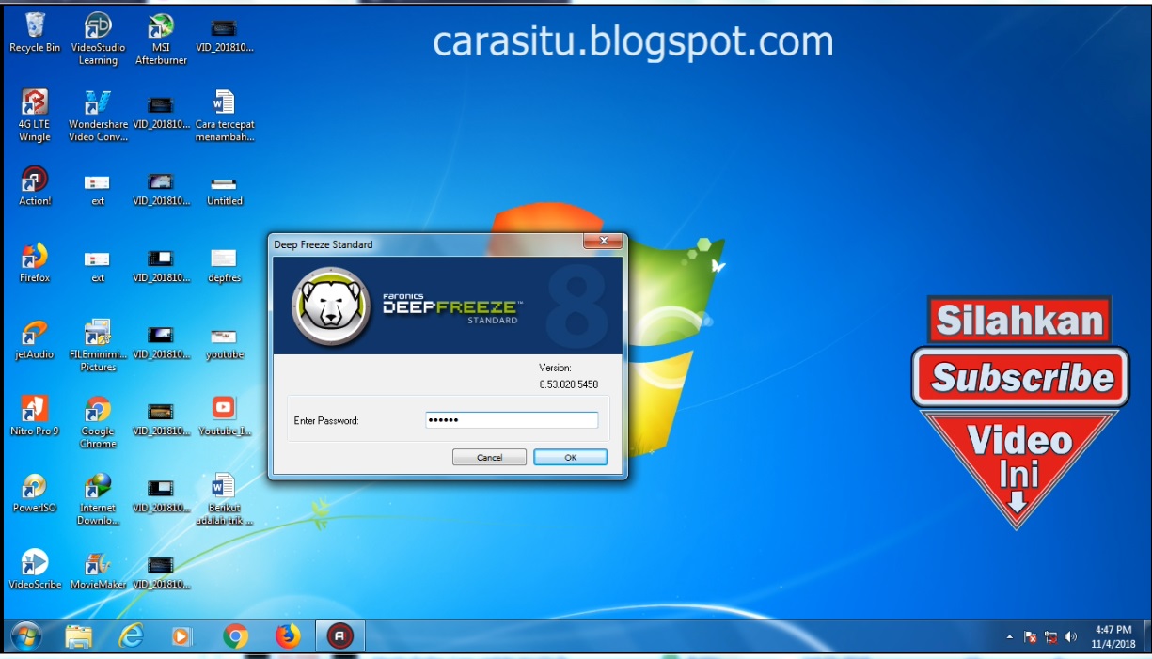Open Windows Media Player from taskbar

click(182, 636)
